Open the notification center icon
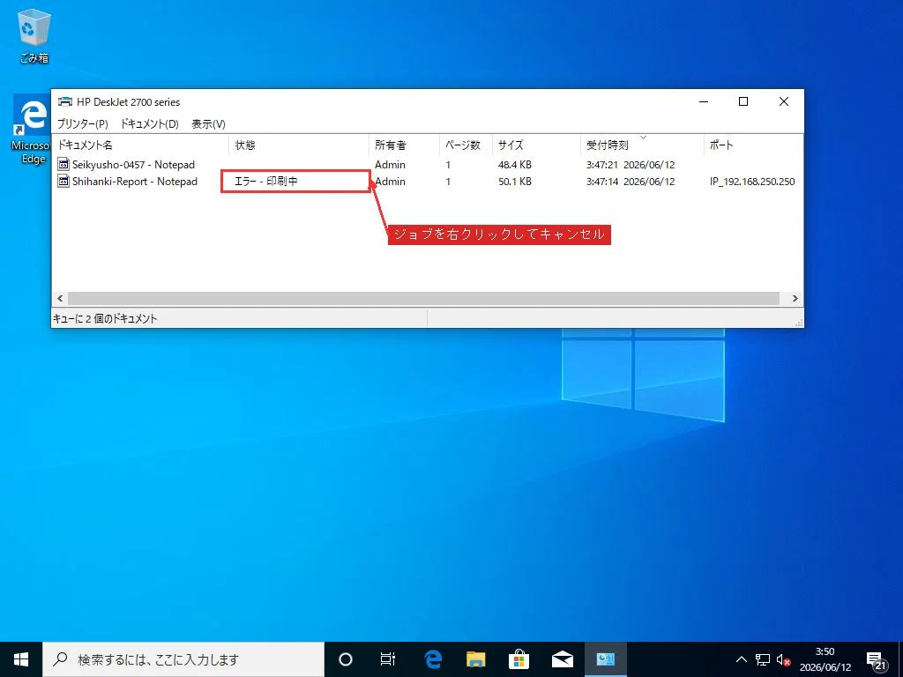Image resolution: width=903 pixels, height=677 pixels. coord(876,660)
